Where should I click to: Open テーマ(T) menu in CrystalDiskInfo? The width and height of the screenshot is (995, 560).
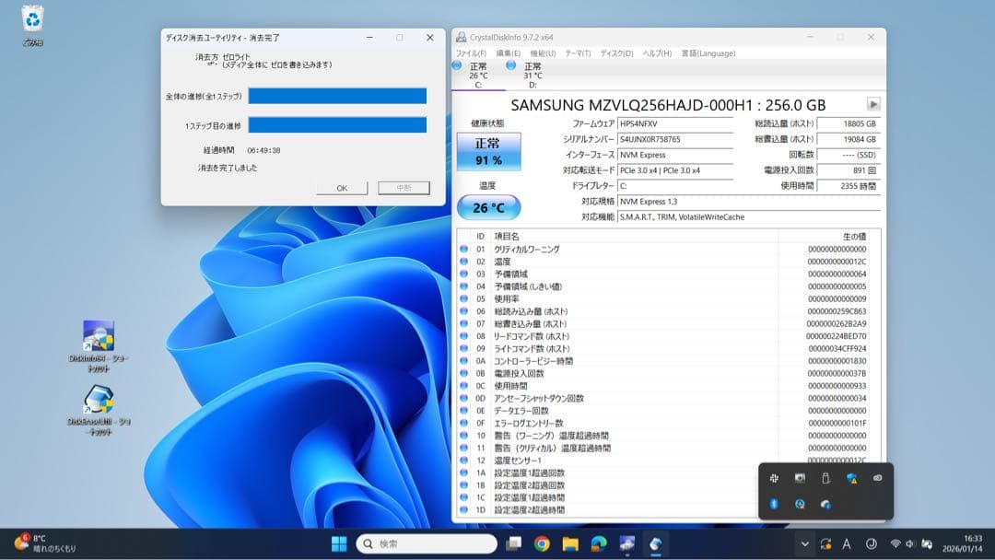click(x=578, y=53)
